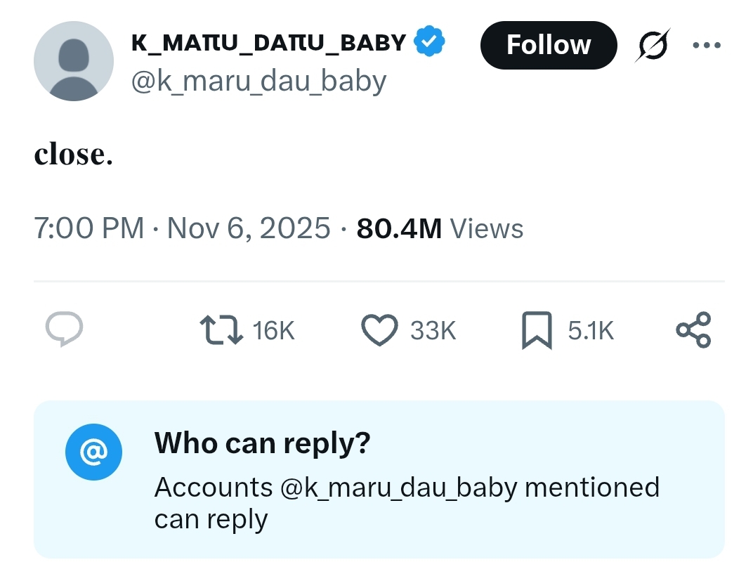The image size is (753, 581).
Task: Click the 33K likes count
Action: pyautogui.click(x=433, y=330)
